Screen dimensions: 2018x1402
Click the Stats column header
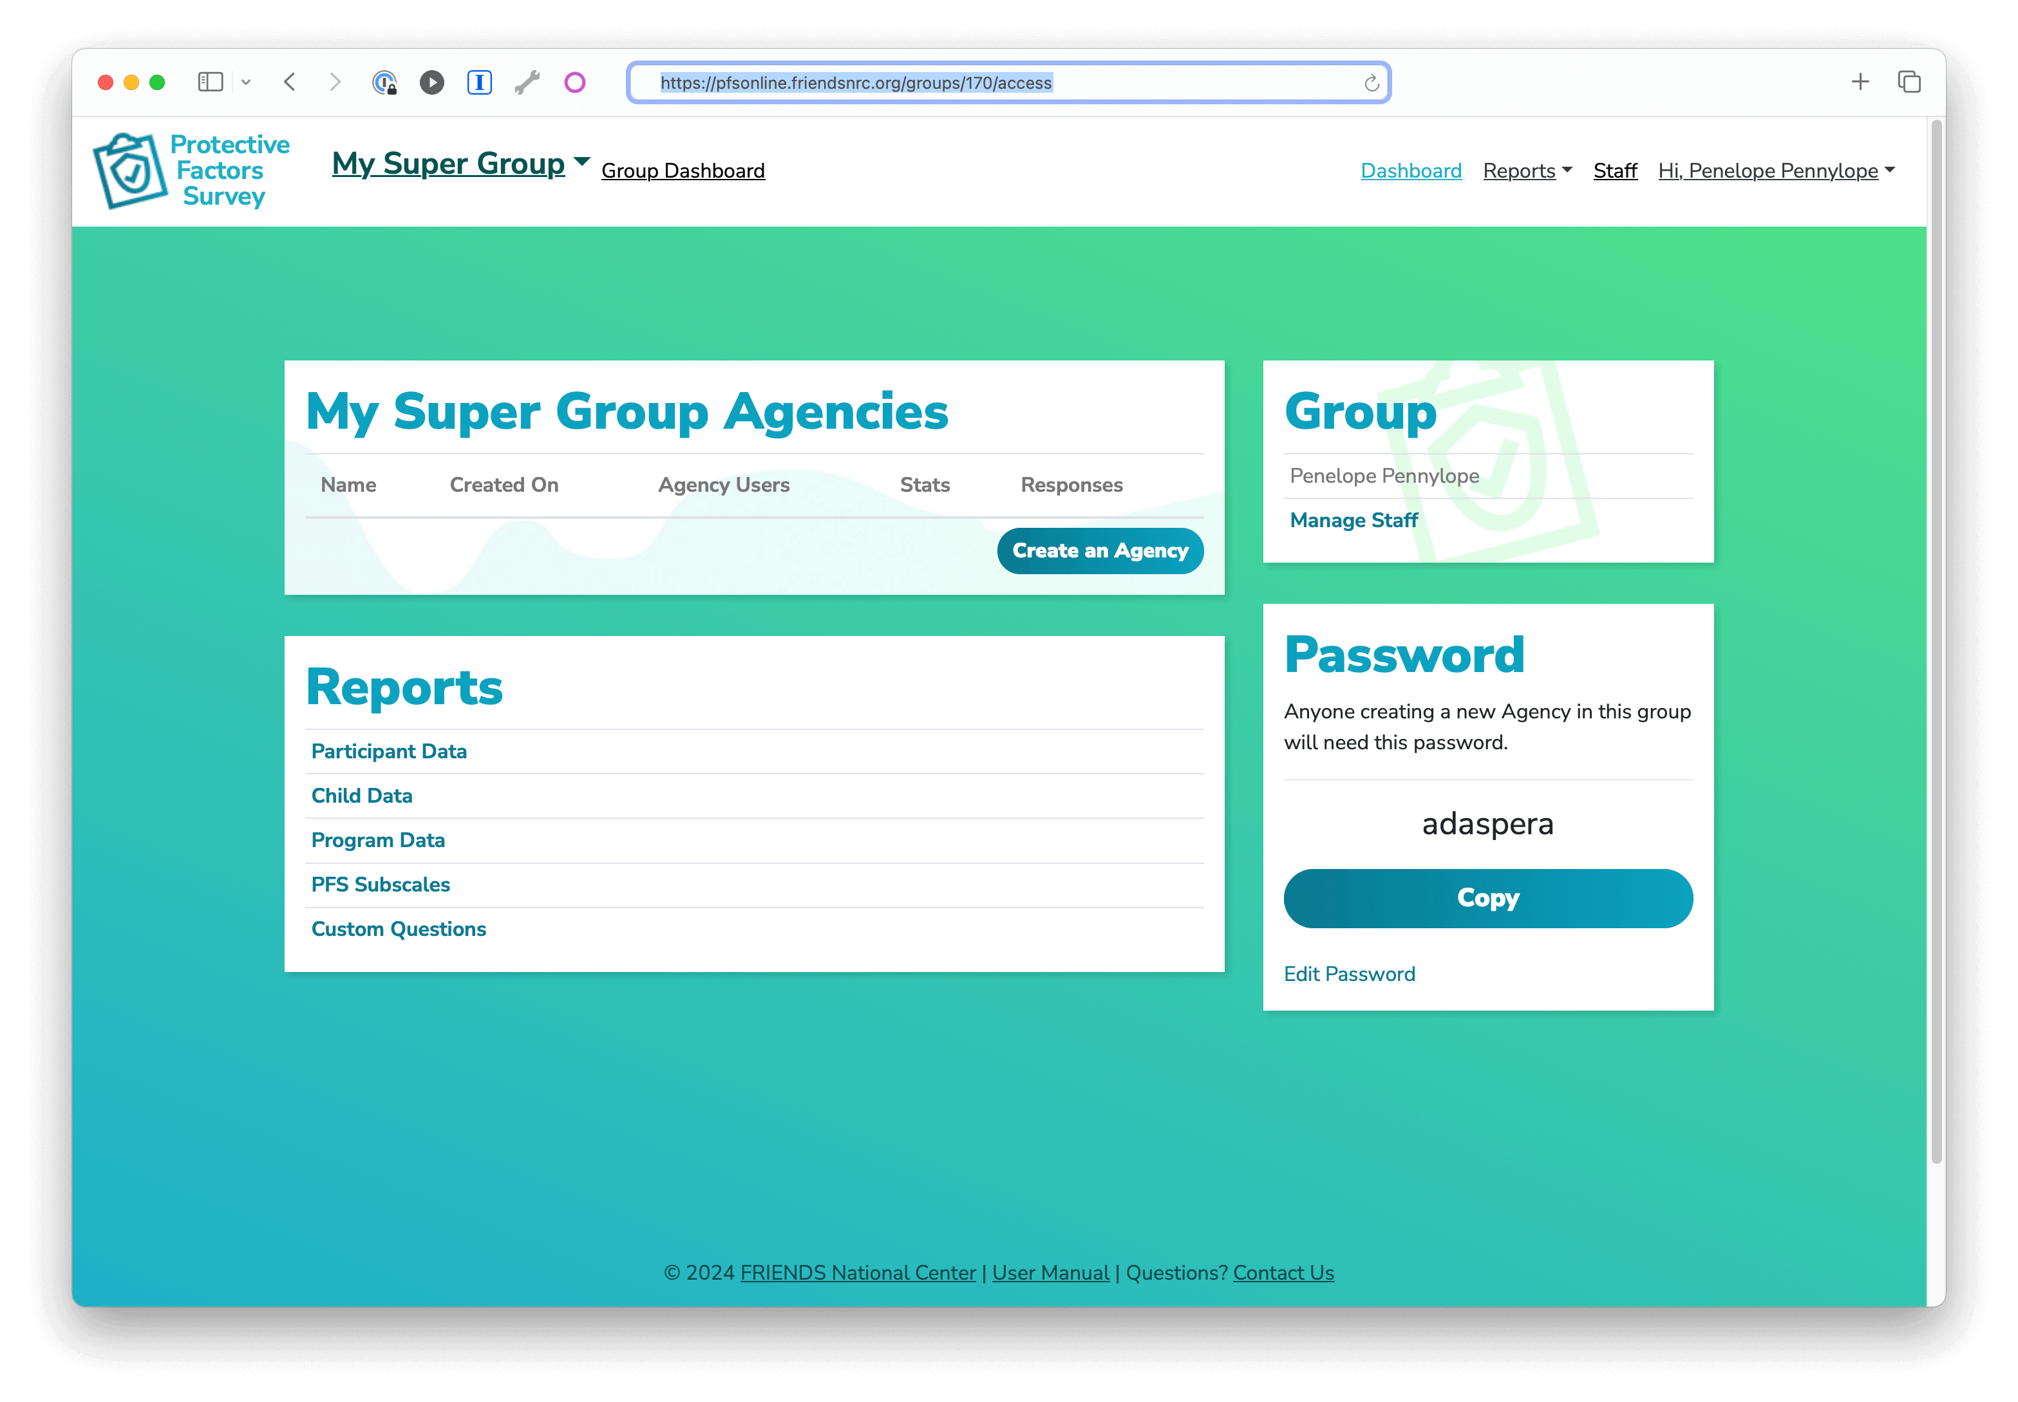(x=924, y=485)
